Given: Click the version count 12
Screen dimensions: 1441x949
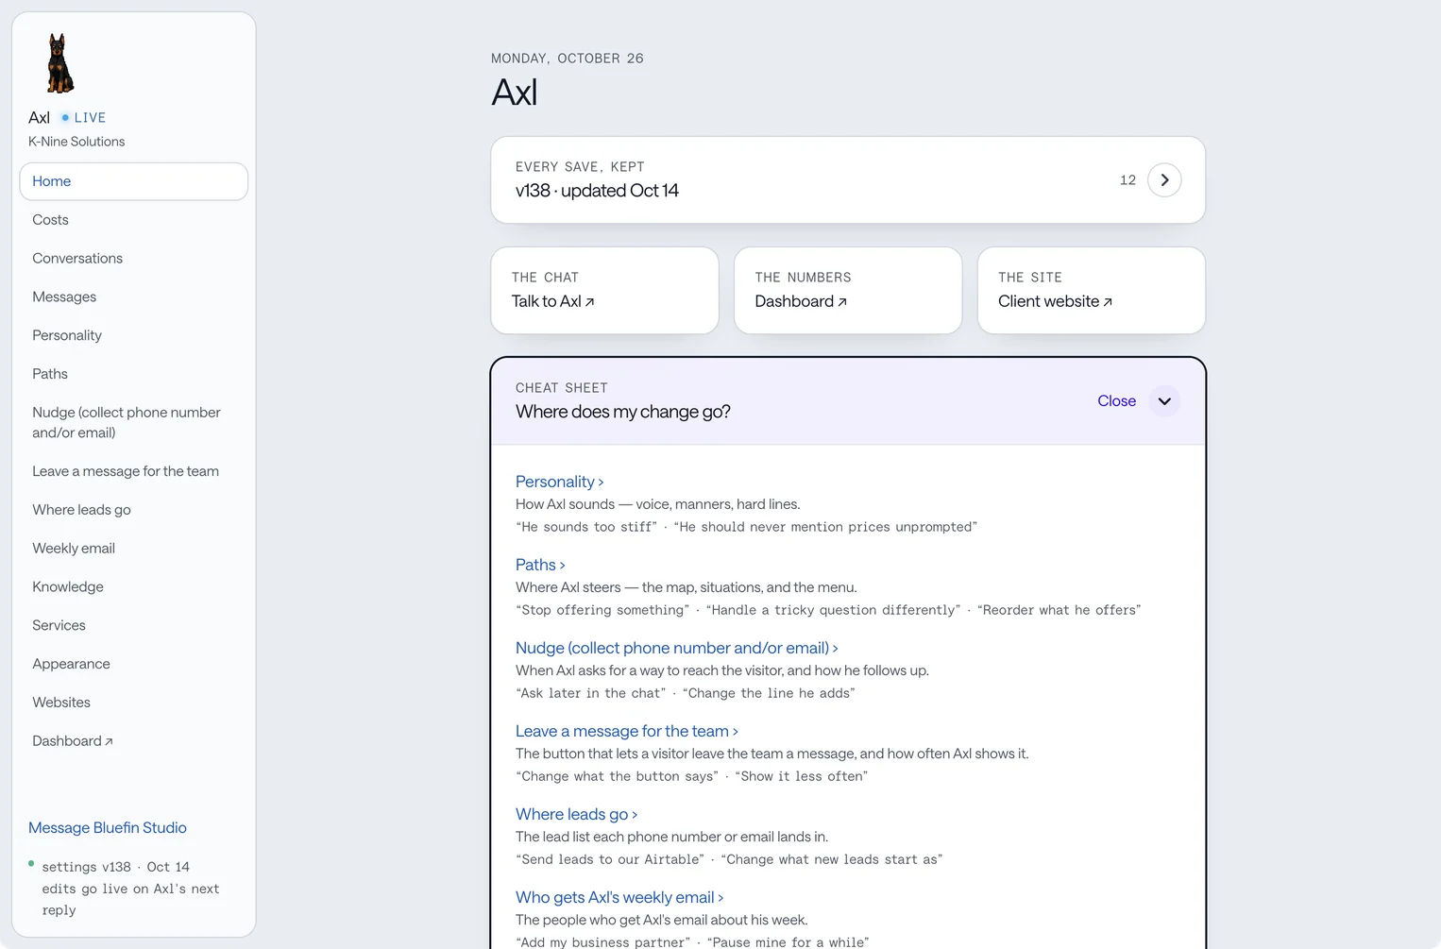Looking at the screenshot, I should coord(1127,180).
